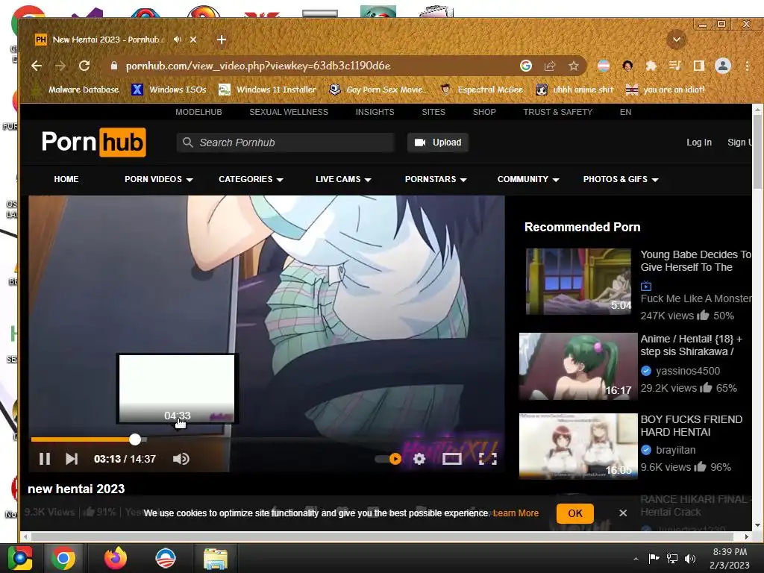The height and width of the screenshot is (573, 764).
Task: Open the Malware Database bookmark
Action: pyautogui.click(x=75, y=90)
